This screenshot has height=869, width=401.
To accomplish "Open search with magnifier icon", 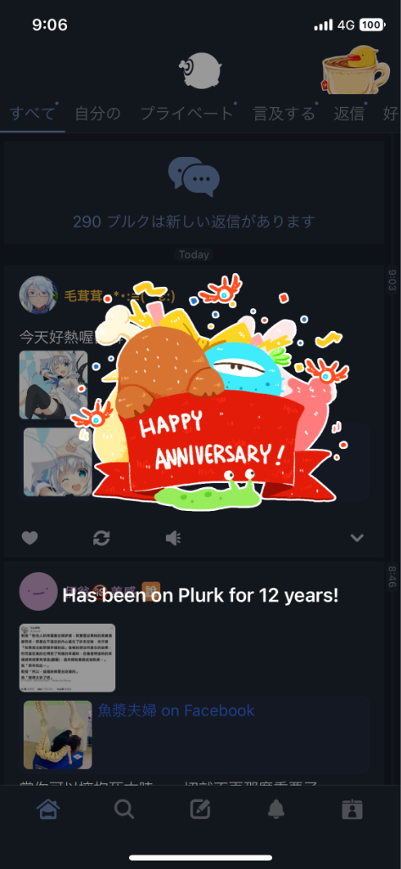I will 124,810.
